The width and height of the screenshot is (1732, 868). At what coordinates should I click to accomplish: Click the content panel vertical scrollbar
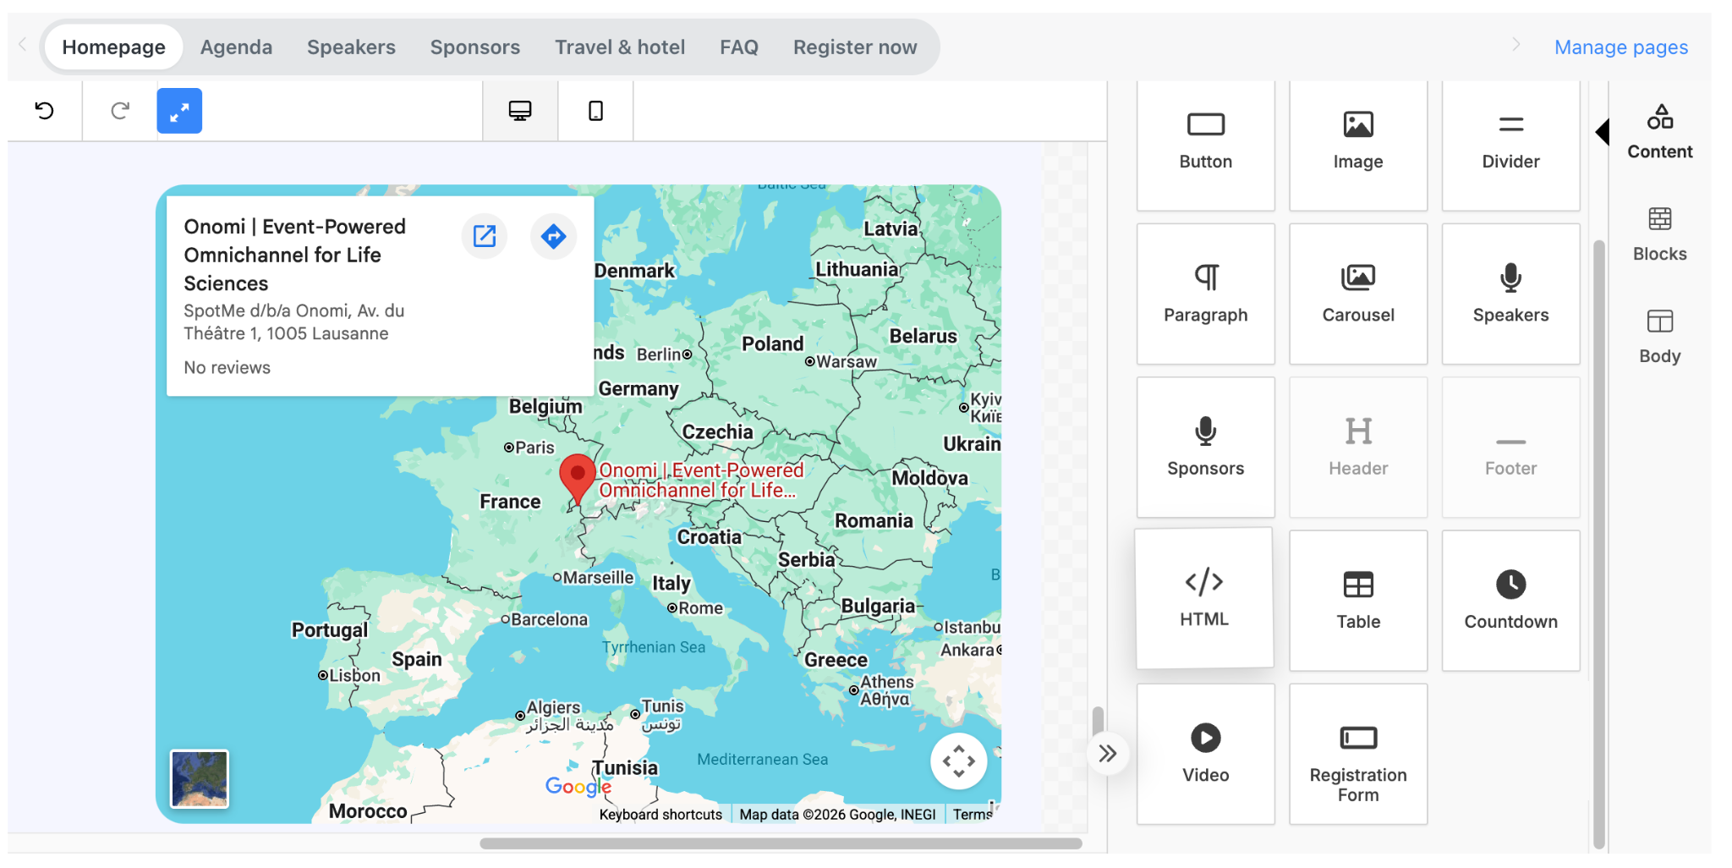(x=1598, y=545)
